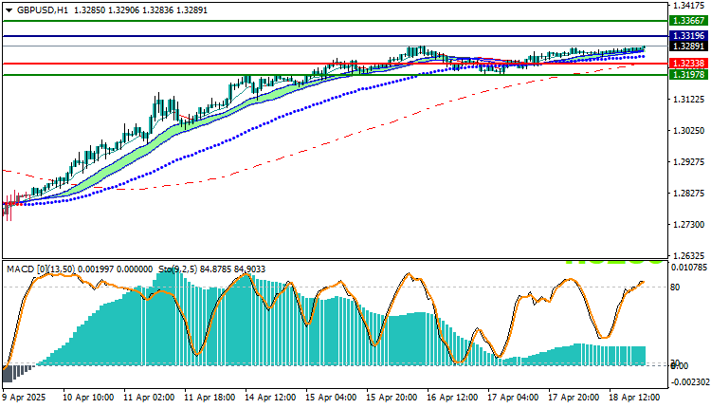The height and width of the screenshot is (408, 711).
Task: Click the 9 Apr 2025 date label
Action: (x=24, y=398)
